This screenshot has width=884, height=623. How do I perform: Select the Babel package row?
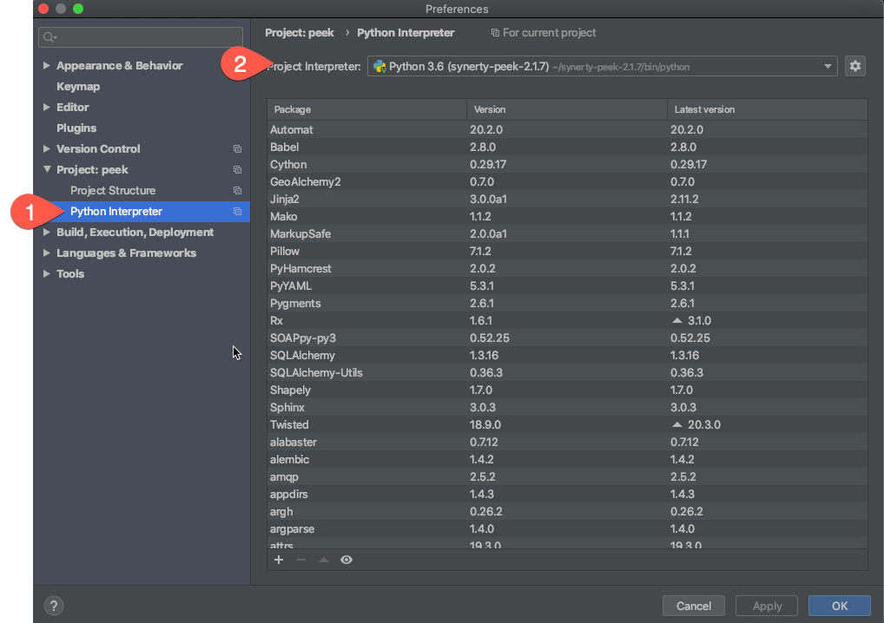tap(567, 147)
